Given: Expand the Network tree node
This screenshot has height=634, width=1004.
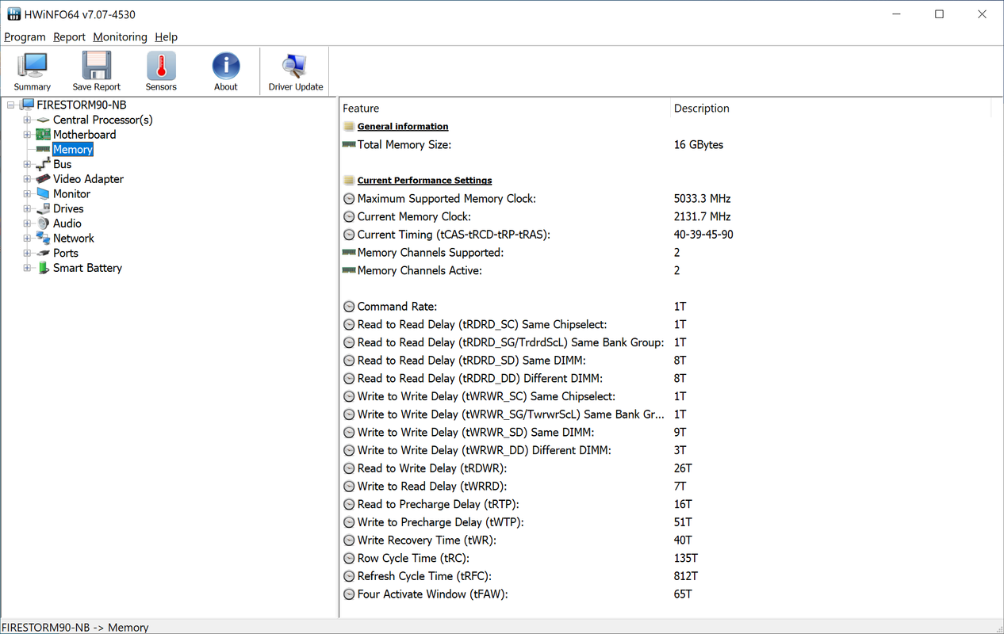Looking at the screenshot, I should [27, 238].
